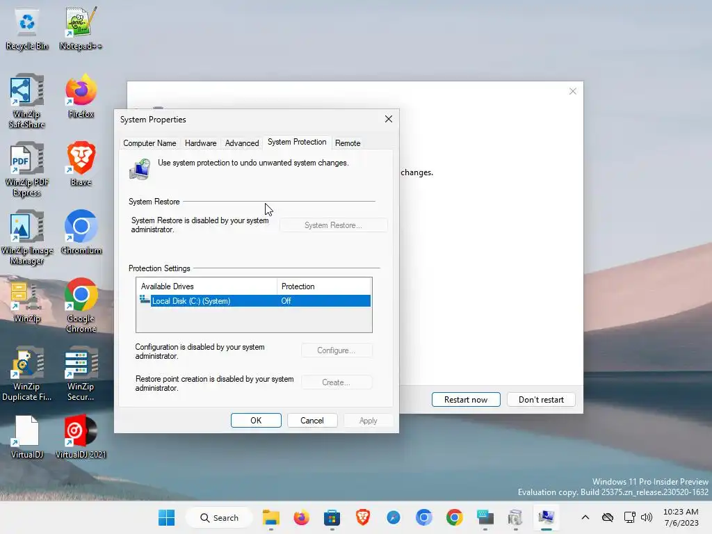Switch to the Remote tab

click(x=348, y=143)
